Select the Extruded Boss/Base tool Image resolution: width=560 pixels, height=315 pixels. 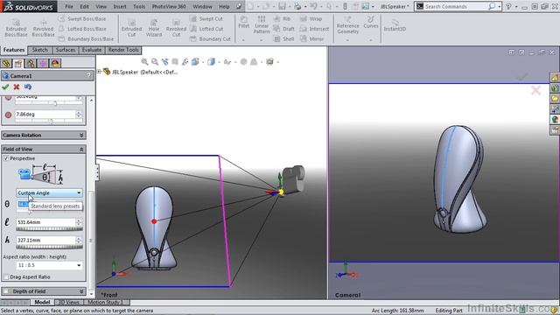coord(16,28)
